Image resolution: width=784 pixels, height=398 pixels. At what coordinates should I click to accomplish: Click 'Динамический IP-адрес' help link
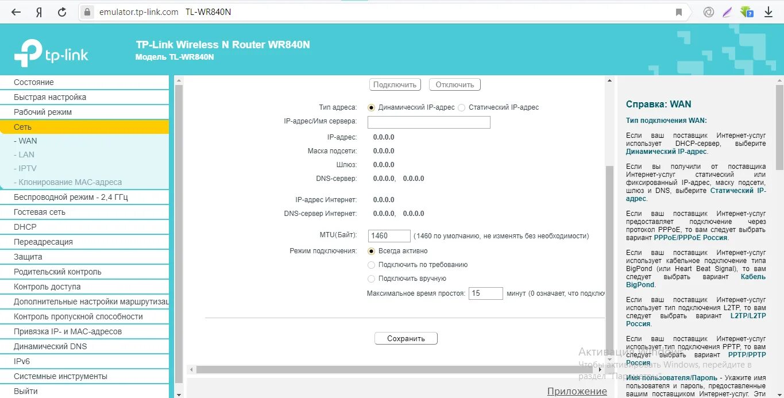666,152
